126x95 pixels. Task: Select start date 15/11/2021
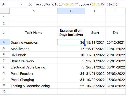[95, 42]
